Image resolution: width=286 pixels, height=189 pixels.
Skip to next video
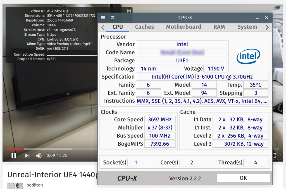click(27, 155)
